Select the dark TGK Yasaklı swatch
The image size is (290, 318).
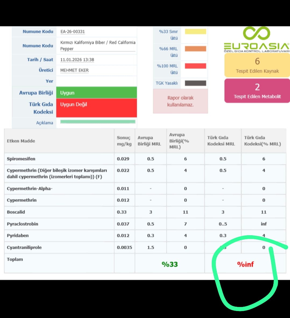[x=195, y=83]
